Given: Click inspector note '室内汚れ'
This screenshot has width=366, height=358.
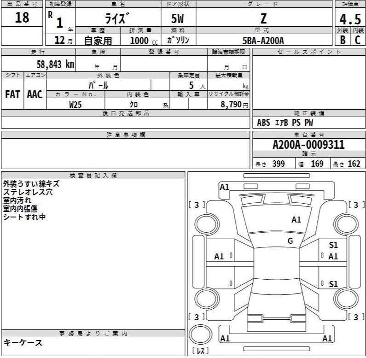Looking at the screenshot, I should 17,200.
